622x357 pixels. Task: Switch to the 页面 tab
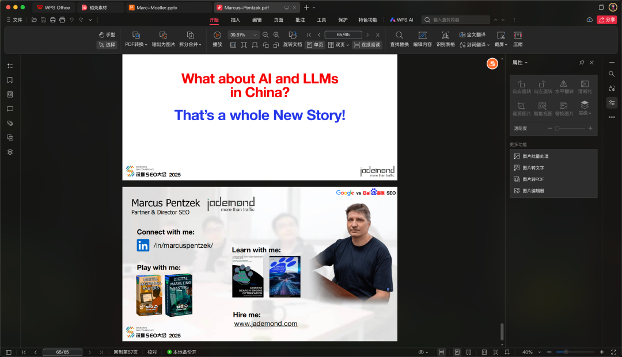[x=279, y=20]
